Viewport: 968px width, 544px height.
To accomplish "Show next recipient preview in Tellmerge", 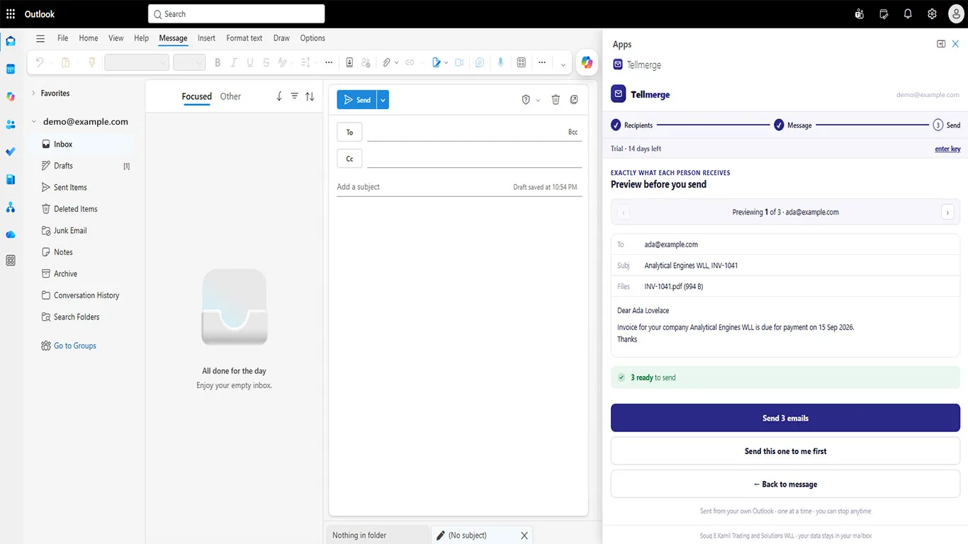I will (x=947, y=212).
